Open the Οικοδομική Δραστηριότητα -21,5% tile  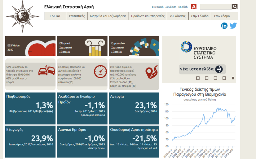pos(134,142)
